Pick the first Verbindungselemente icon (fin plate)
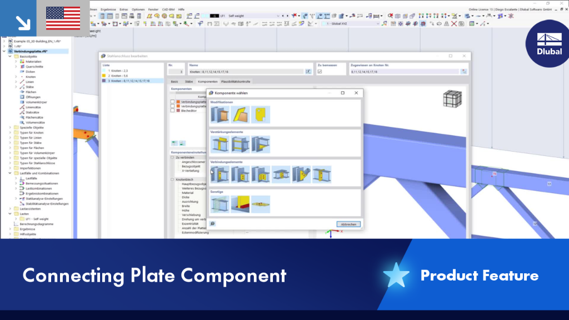 (x=219, y=174)
